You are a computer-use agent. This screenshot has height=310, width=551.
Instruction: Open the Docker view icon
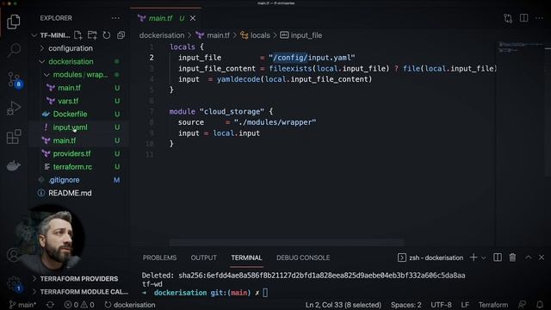tap(14, 165)
